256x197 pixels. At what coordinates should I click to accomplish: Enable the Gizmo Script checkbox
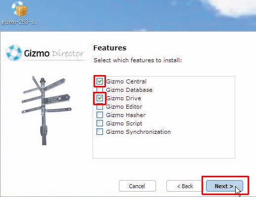pos(100,123)
